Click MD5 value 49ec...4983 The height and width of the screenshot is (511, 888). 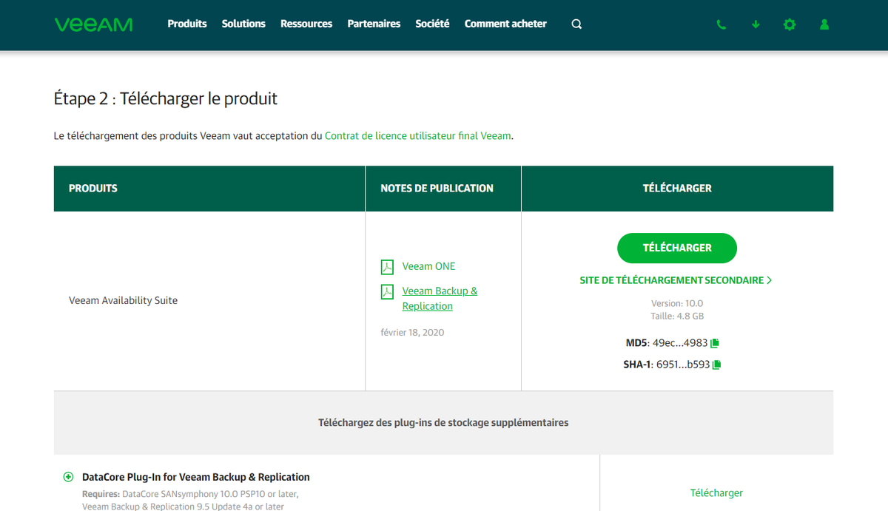(680, 343)
